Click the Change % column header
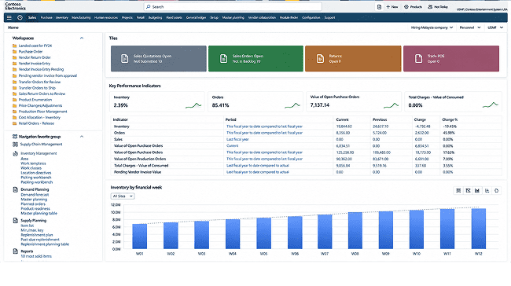This screenshot has width=511, height=286. (x=450, y=119)
